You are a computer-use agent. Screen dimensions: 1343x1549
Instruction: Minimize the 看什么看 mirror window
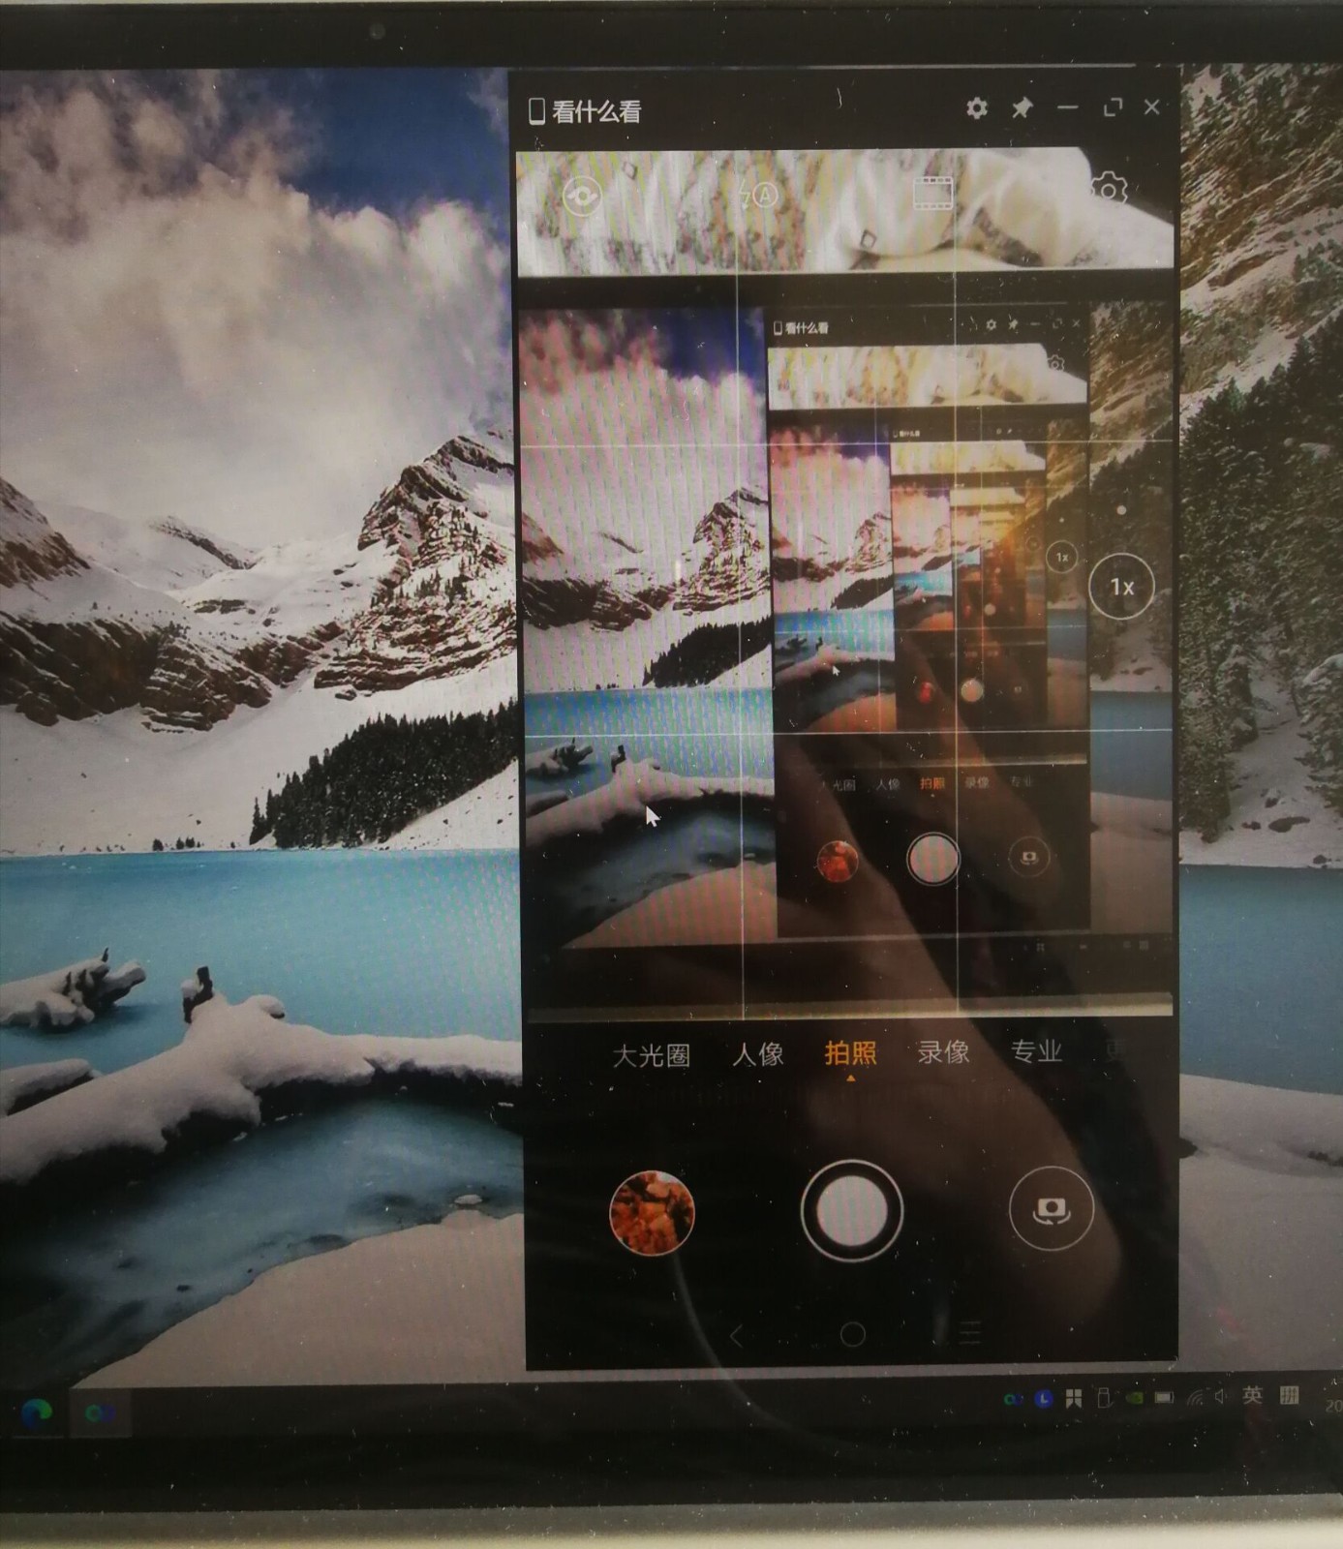(1067, 107)
